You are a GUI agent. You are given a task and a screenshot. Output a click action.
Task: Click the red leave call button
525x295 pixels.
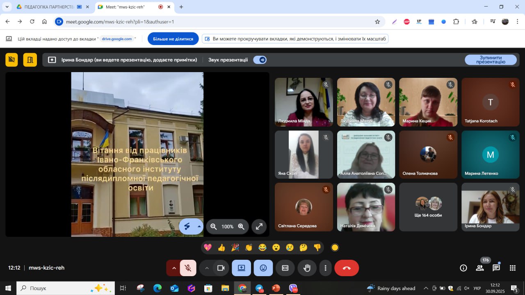click(347, 268)
